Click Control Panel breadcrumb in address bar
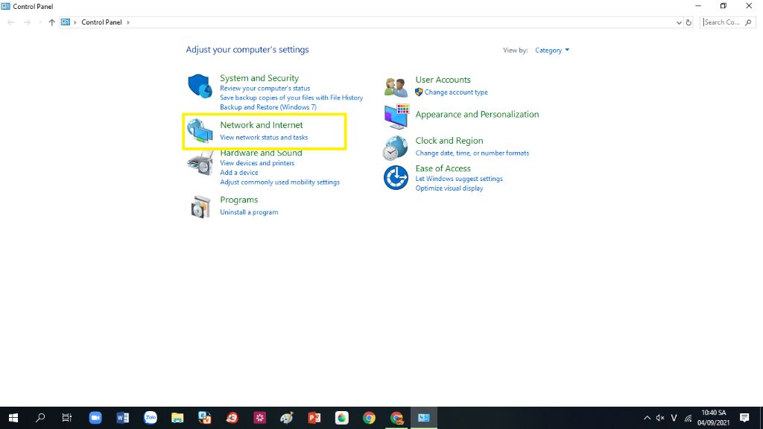 pos(101,22)
